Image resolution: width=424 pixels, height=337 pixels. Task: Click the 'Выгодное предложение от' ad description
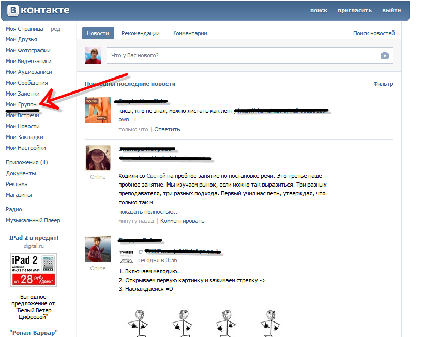33,307
